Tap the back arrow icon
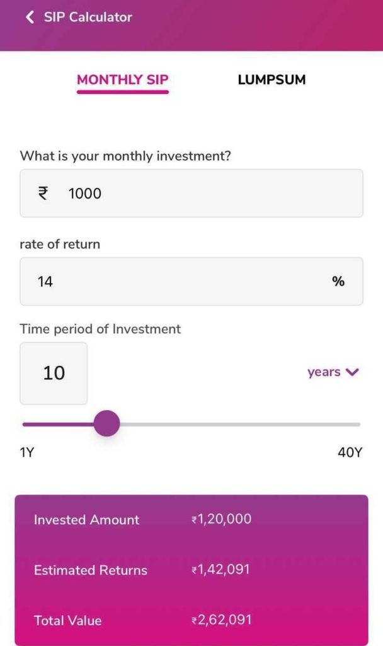This screenshot has width=383, height=646. pos(29,18)
